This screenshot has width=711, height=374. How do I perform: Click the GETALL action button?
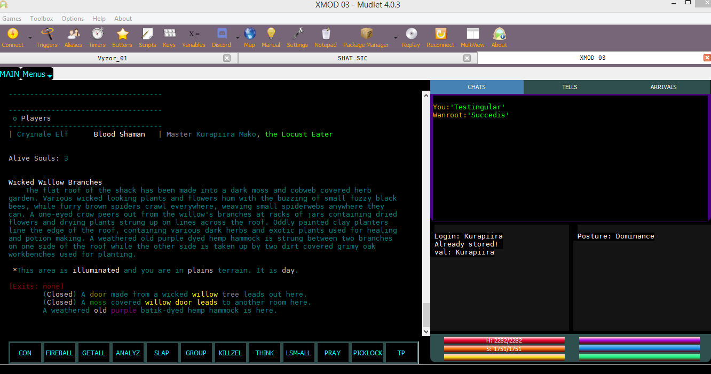tap(93, 353)
